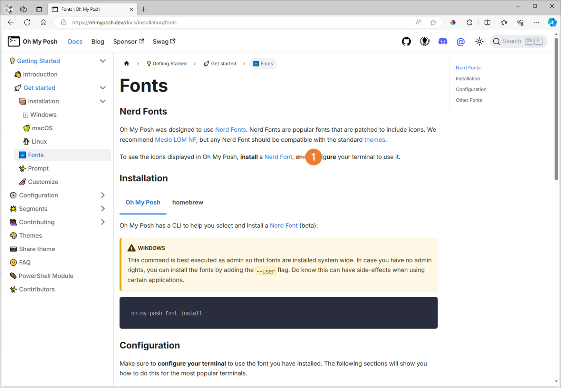This screenshot has width=561, height=388.
Task: Open Introduction in sidebar
Action: click(40, 74)
